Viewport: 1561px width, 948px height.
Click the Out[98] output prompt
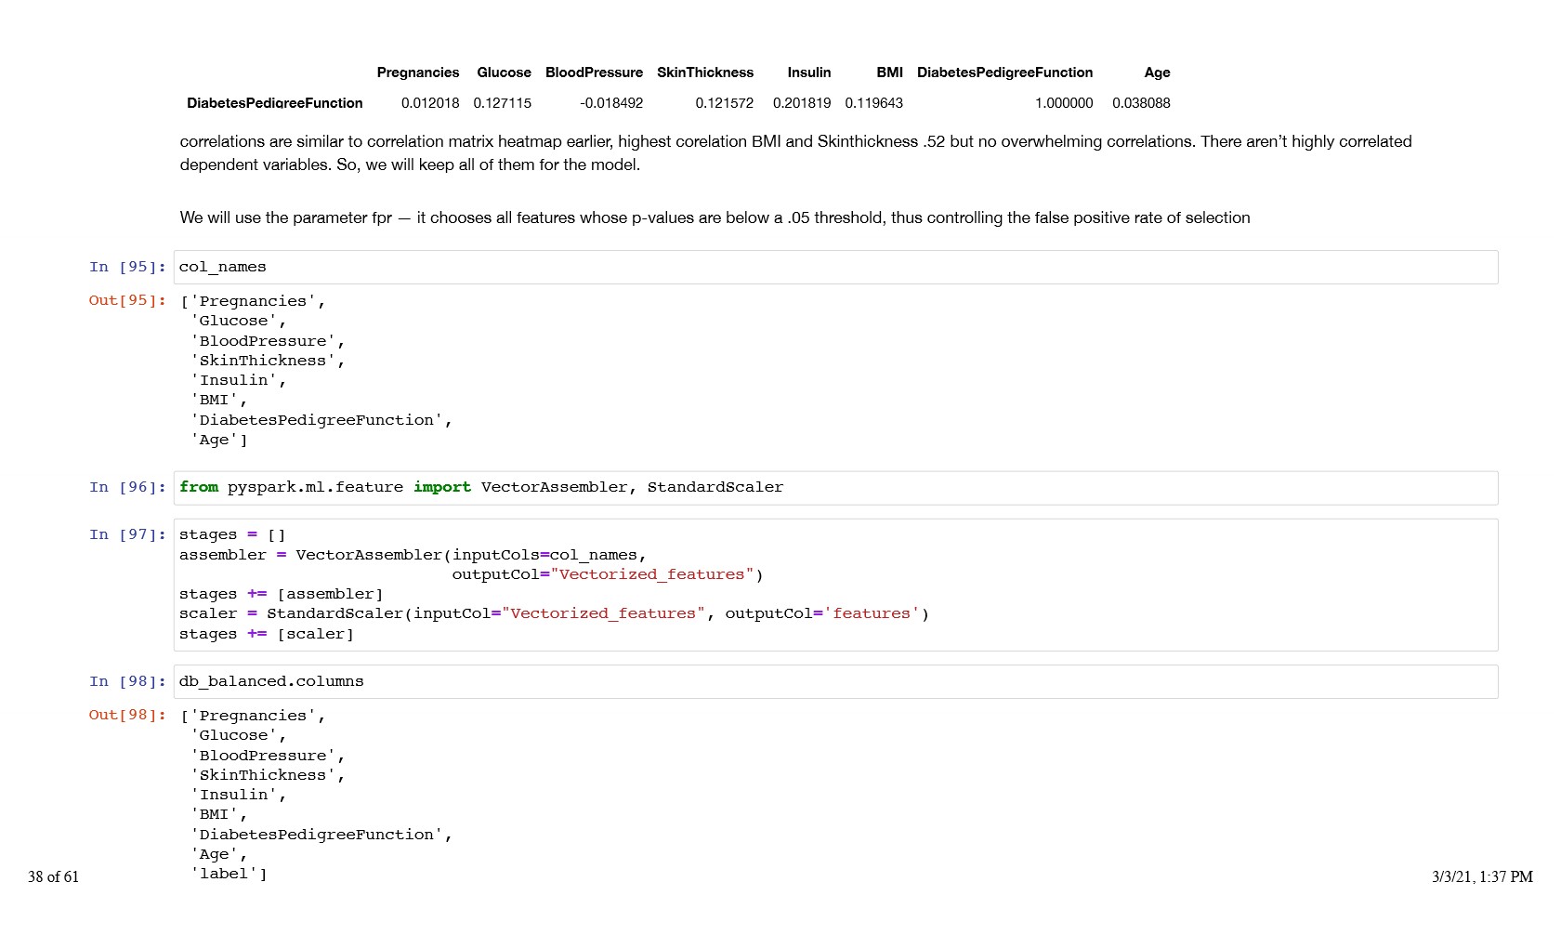[127, 716]
